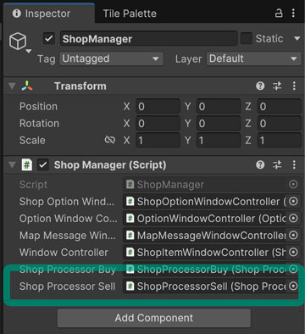Open Transform component help reference icon
Image resolution: width=305 pixels, height=334 pixels.
(x=260, y=86)
